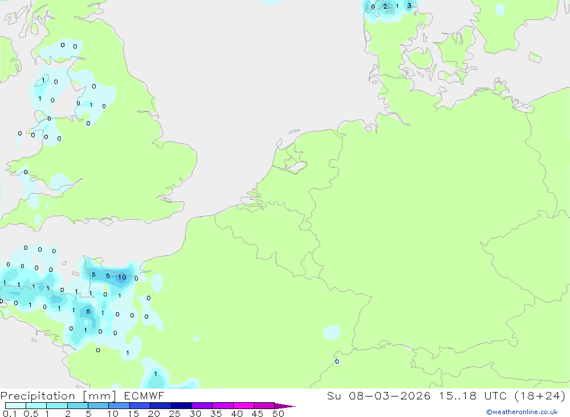
Task: Click the 1–2 mm legend color swatch
Action: [56, 406]
